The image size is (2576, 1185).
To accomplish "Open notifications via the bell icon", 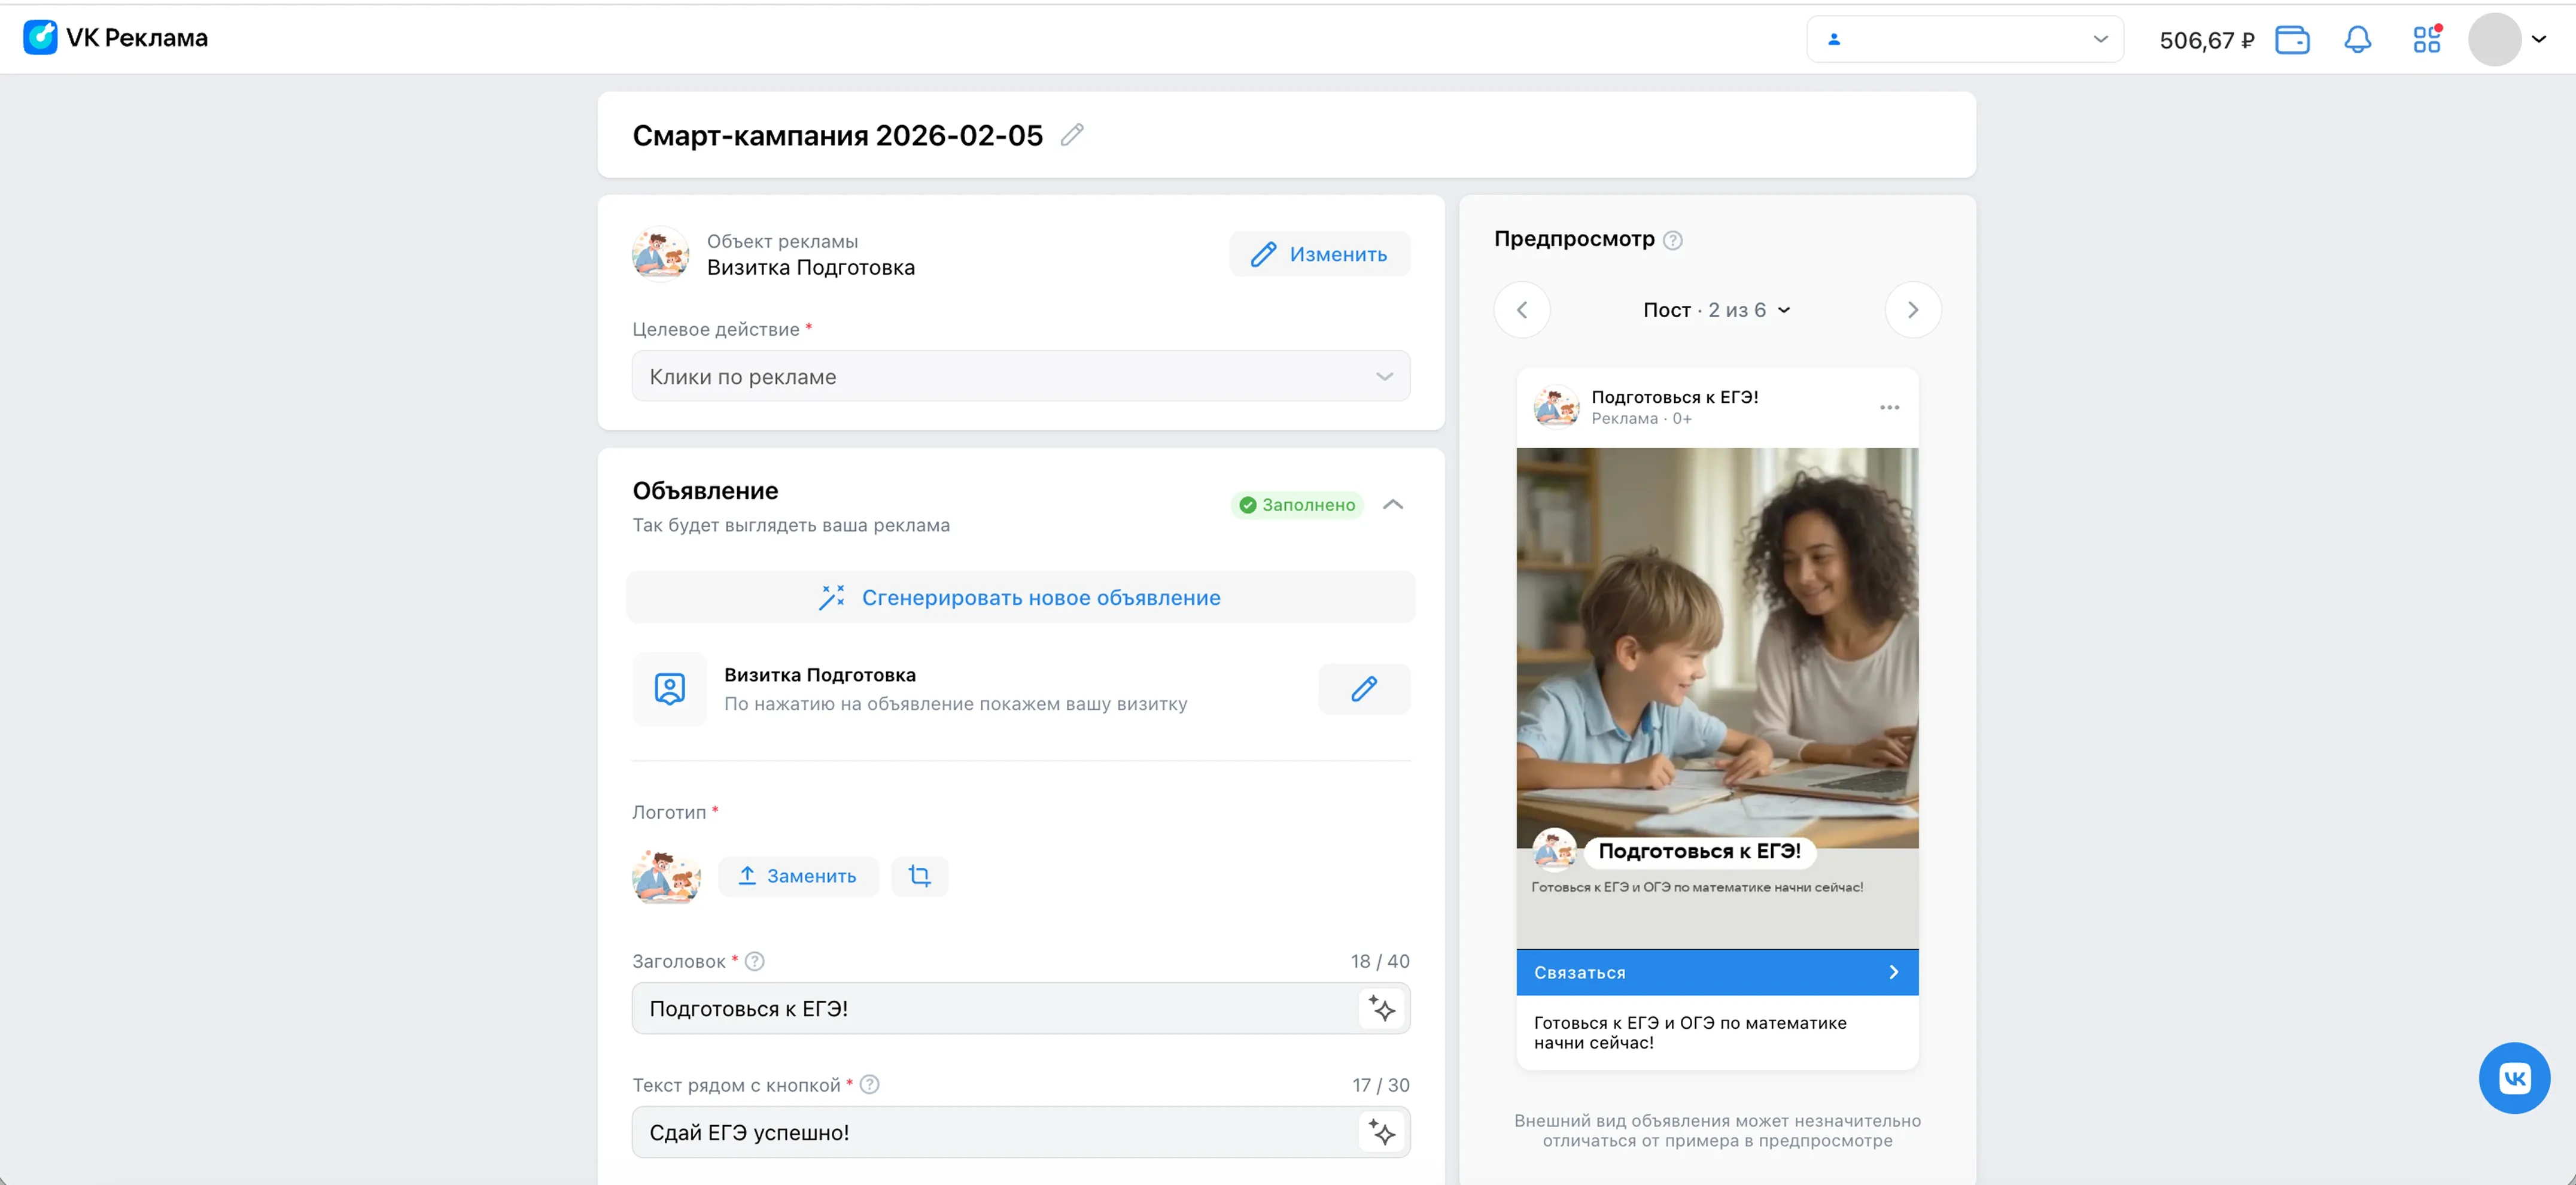I will (x=2358, y=39).
